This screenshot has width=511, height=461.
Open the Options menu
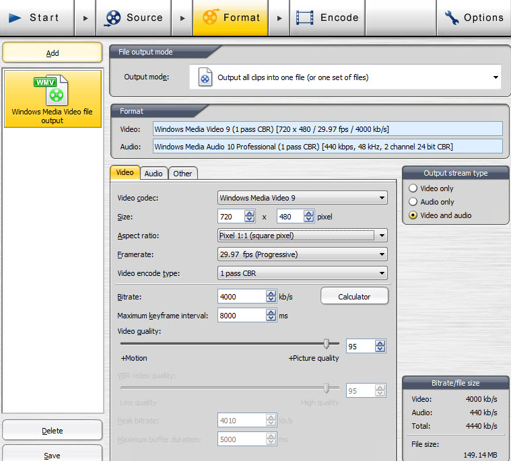[474, 17]
